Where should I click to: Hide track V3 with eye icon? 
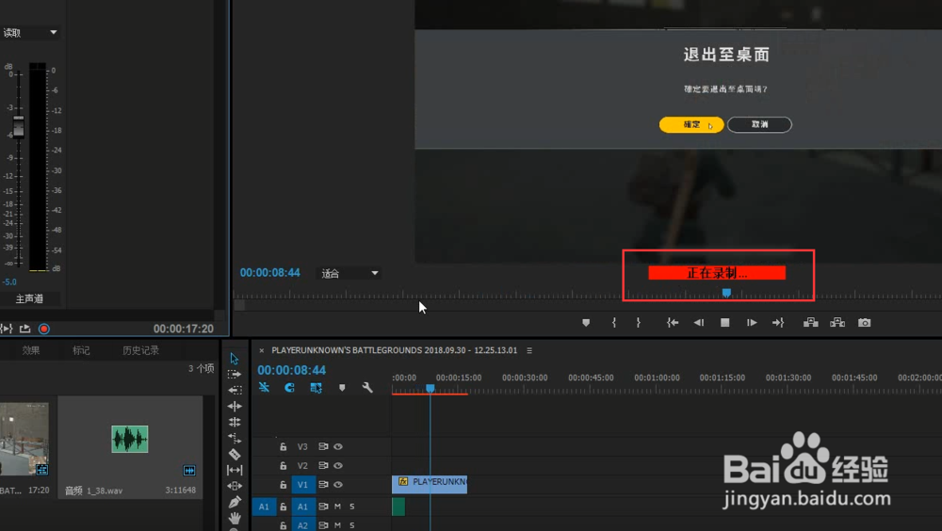[x=338, y=447]
